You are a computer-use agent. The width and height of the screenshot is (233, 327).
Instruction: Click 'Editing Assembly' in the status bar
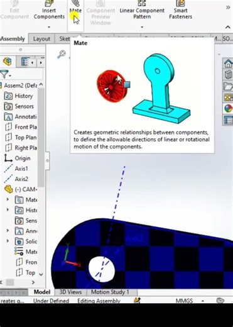point(99,301)
